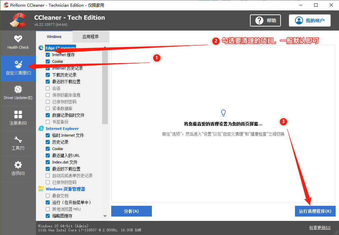Viewport: 339px width, 235px height.
Task: Go to the 注册表(G) registry section
Action: (18, 118)
